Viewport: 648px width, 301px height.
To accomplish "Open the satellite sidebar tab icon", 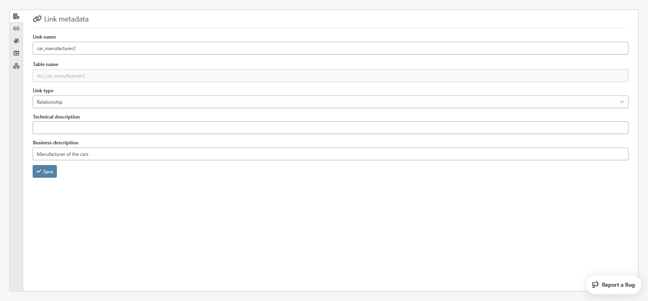I will coord(16,41).
